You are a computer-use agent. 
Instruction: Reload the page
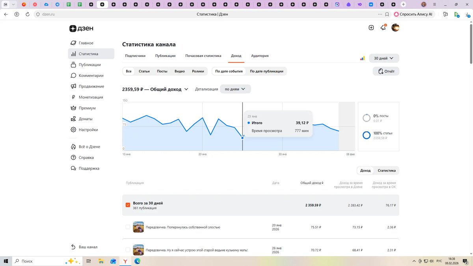[x=28, y=14]
